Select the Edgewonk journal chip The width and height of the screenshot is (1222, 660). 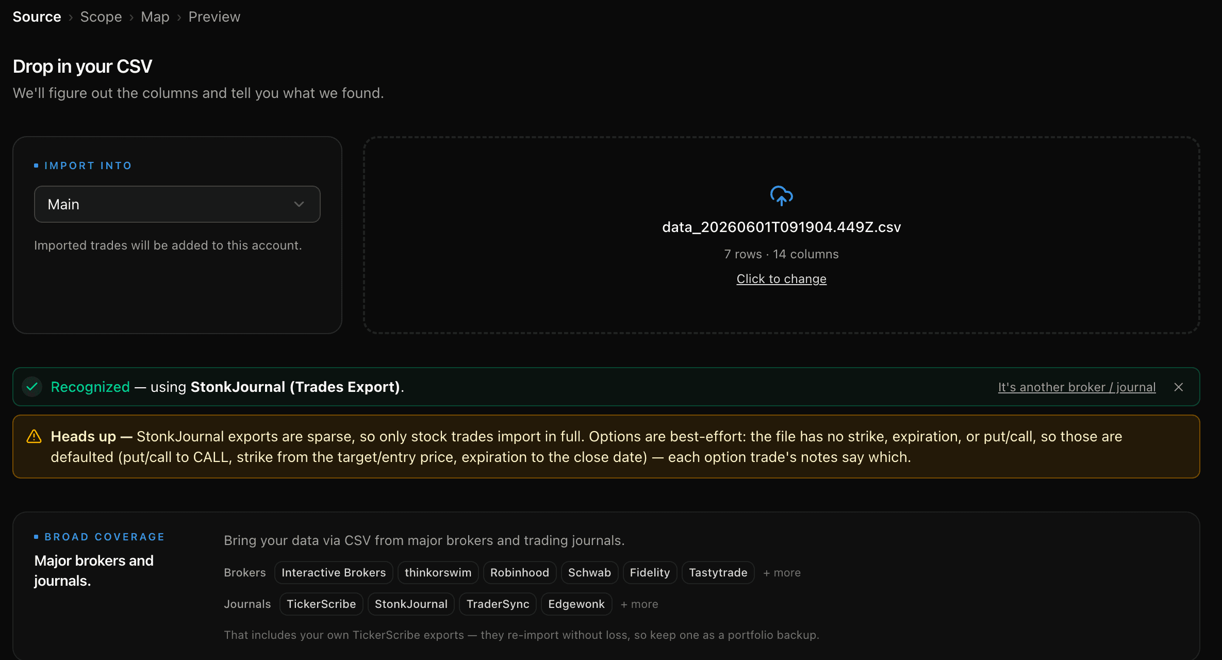576,604
